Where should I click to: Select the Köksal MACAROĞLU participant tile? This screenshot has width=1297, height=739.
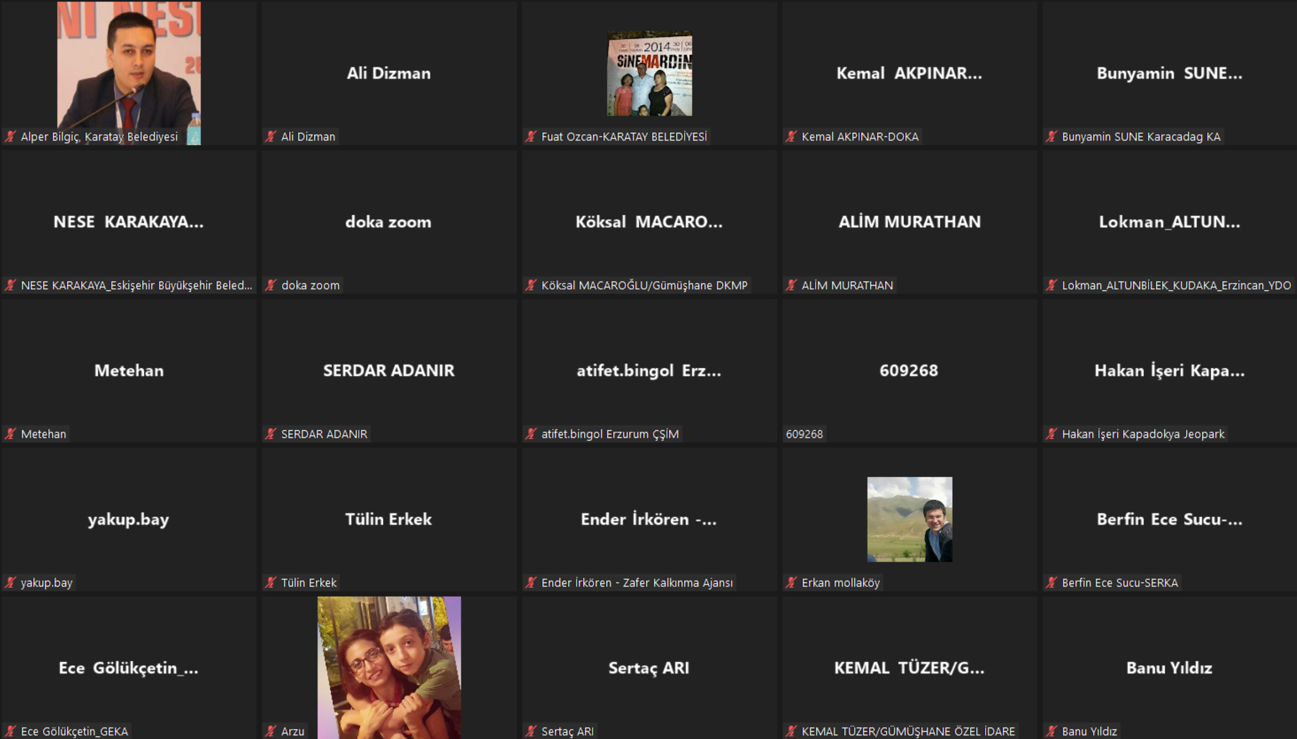coord(649,222)
